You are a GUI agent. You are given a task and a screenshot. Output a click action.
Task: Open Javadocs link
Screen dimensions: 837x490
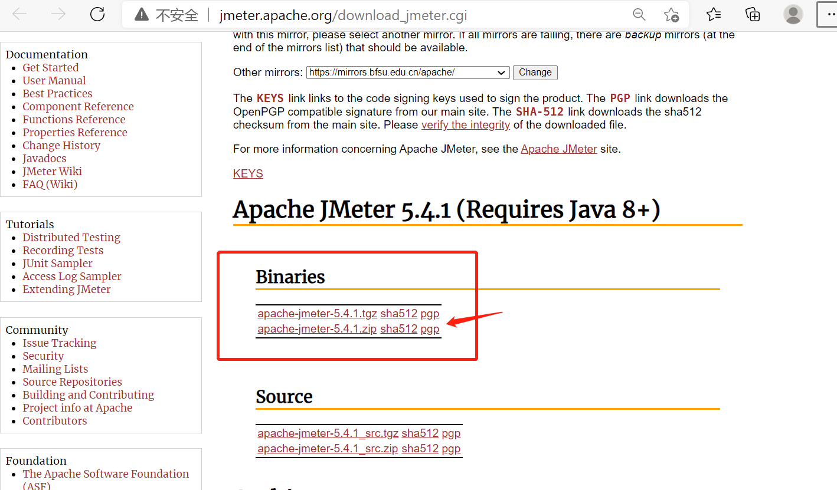tap(44, 159)
